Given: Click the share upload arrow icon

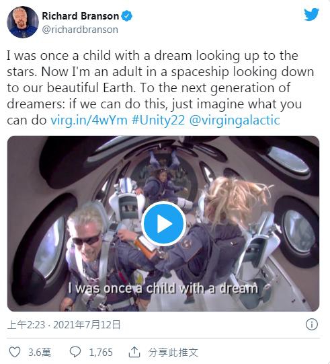Looking at the screenshot, I should click(x=134, y=352).
